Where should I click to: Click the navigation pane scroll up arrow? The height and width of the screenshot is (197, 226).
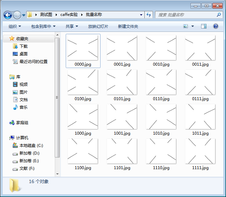pyautogui.click(x=57, y=35)
